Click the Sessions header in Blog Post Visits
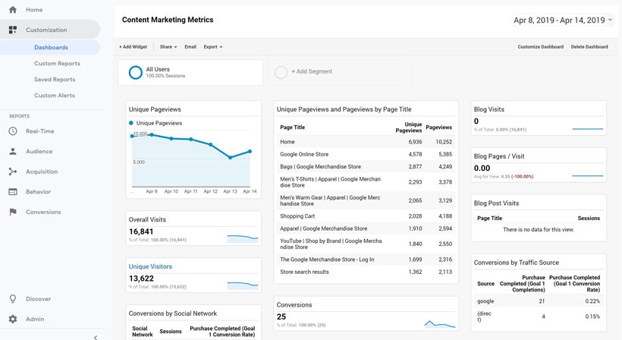This screenshot has height=340, width=622. [x=589, y=219]
